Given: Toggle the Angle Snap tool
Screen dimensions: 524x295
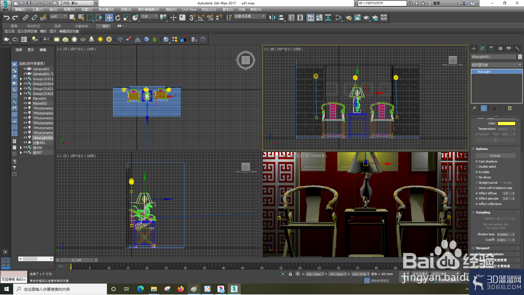Looking at the screenshot, I should 201,18.
